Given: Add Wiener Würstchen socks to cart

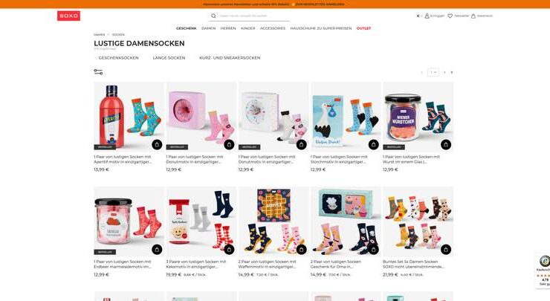Looking at the screenshot, I should coord(446,144).
